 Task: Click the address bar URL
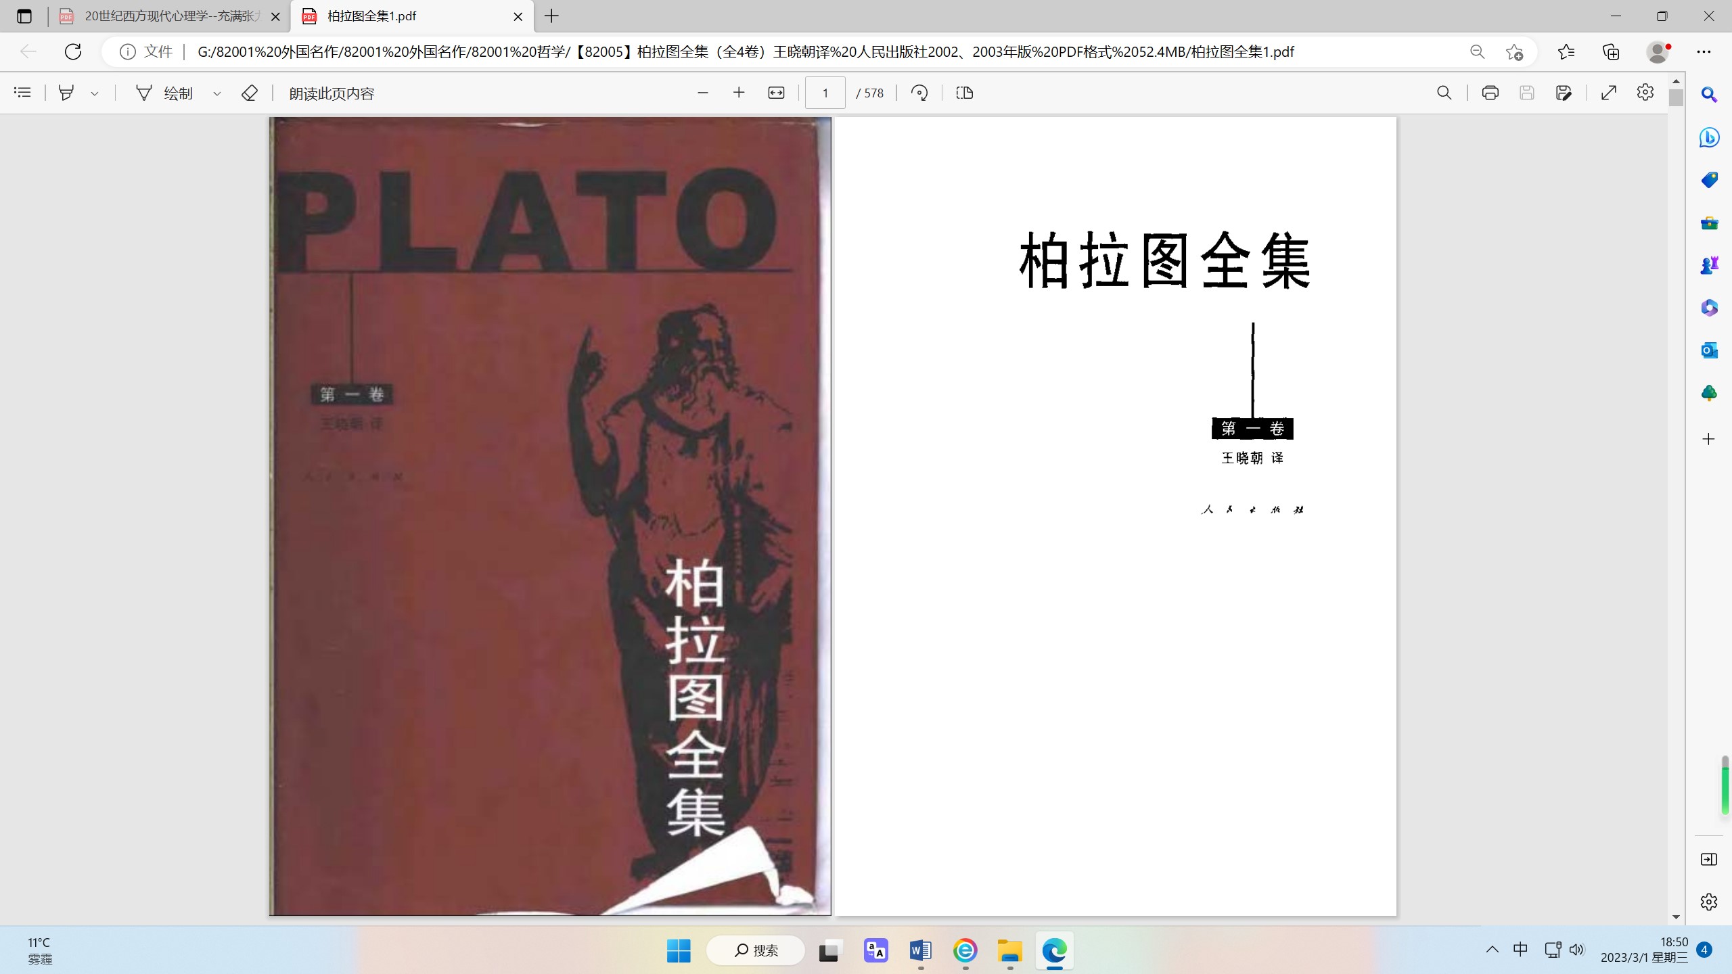(x=746, y=52)
